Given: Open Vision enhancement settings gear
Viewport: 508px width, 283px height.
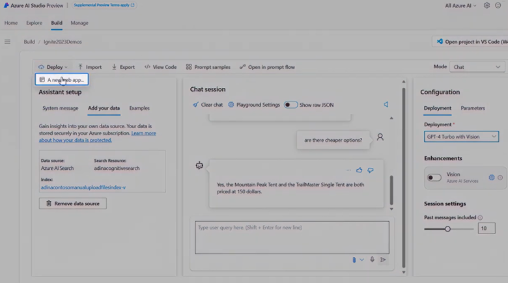Looking at the screenshot, I should pyautogui.click(x=492, y=178).
